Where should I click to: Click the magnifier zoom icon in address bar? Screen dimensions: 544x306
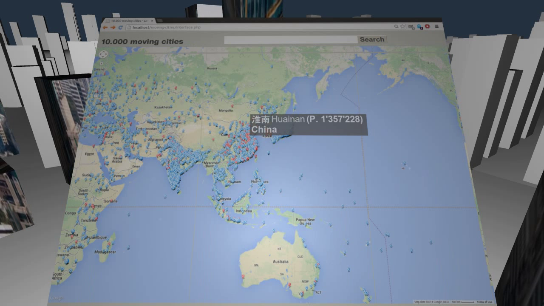(x=396, y=26)
